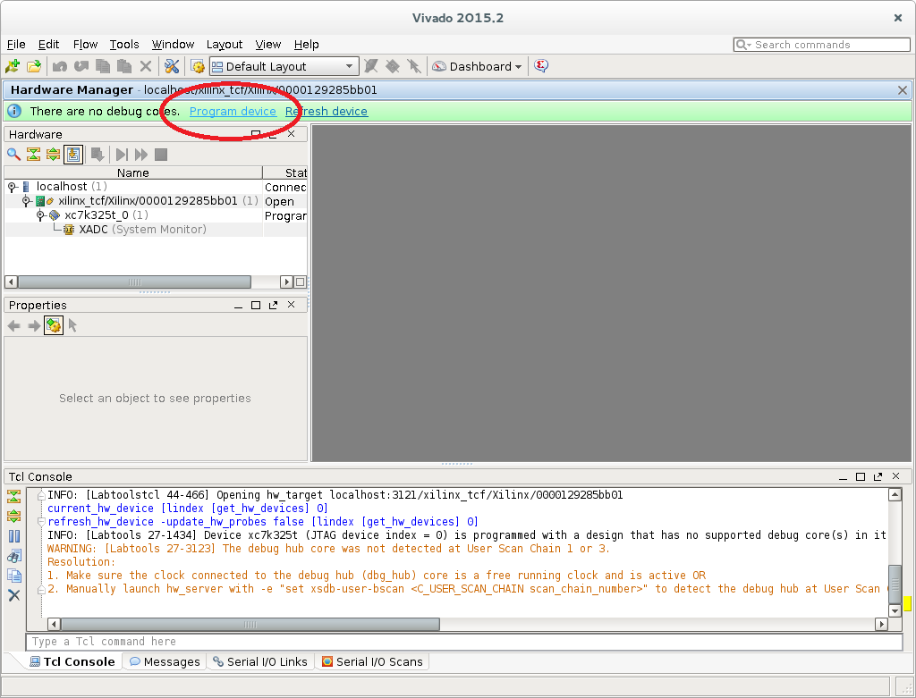Collapse the refresh_hw_device fold in Tcl Console
The image size is (916, 698).
[41, 522]
